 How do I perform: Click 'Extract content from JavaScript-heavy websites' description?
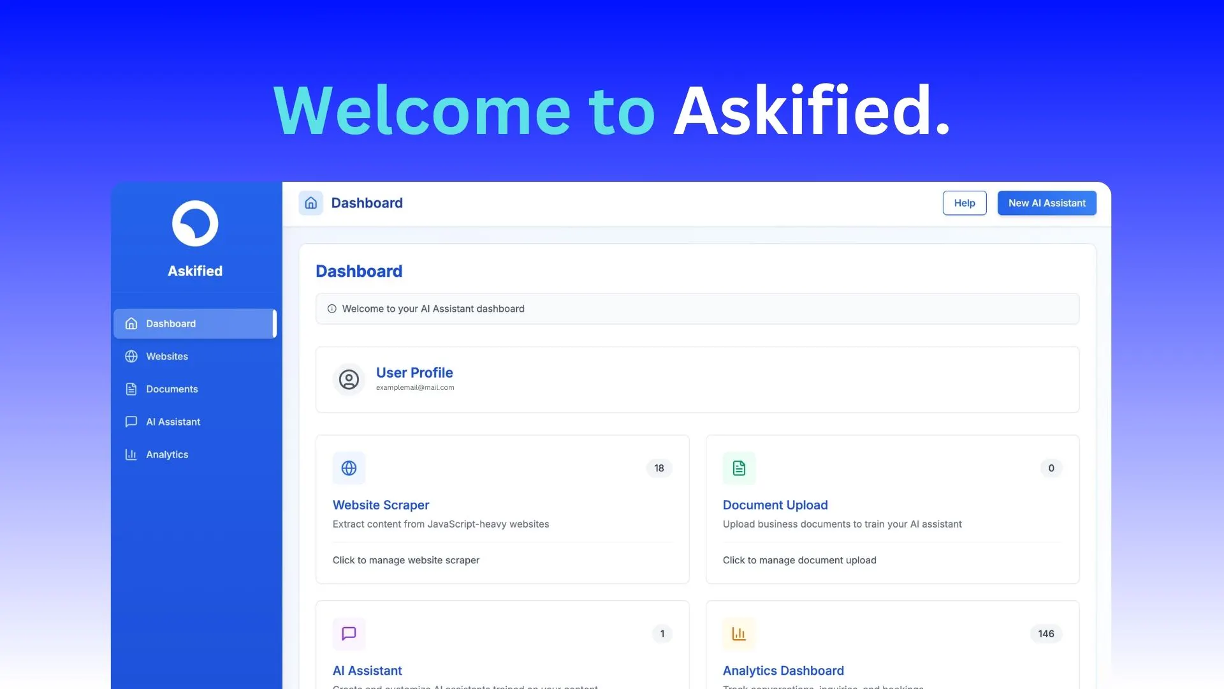click(x=441, y=524)
